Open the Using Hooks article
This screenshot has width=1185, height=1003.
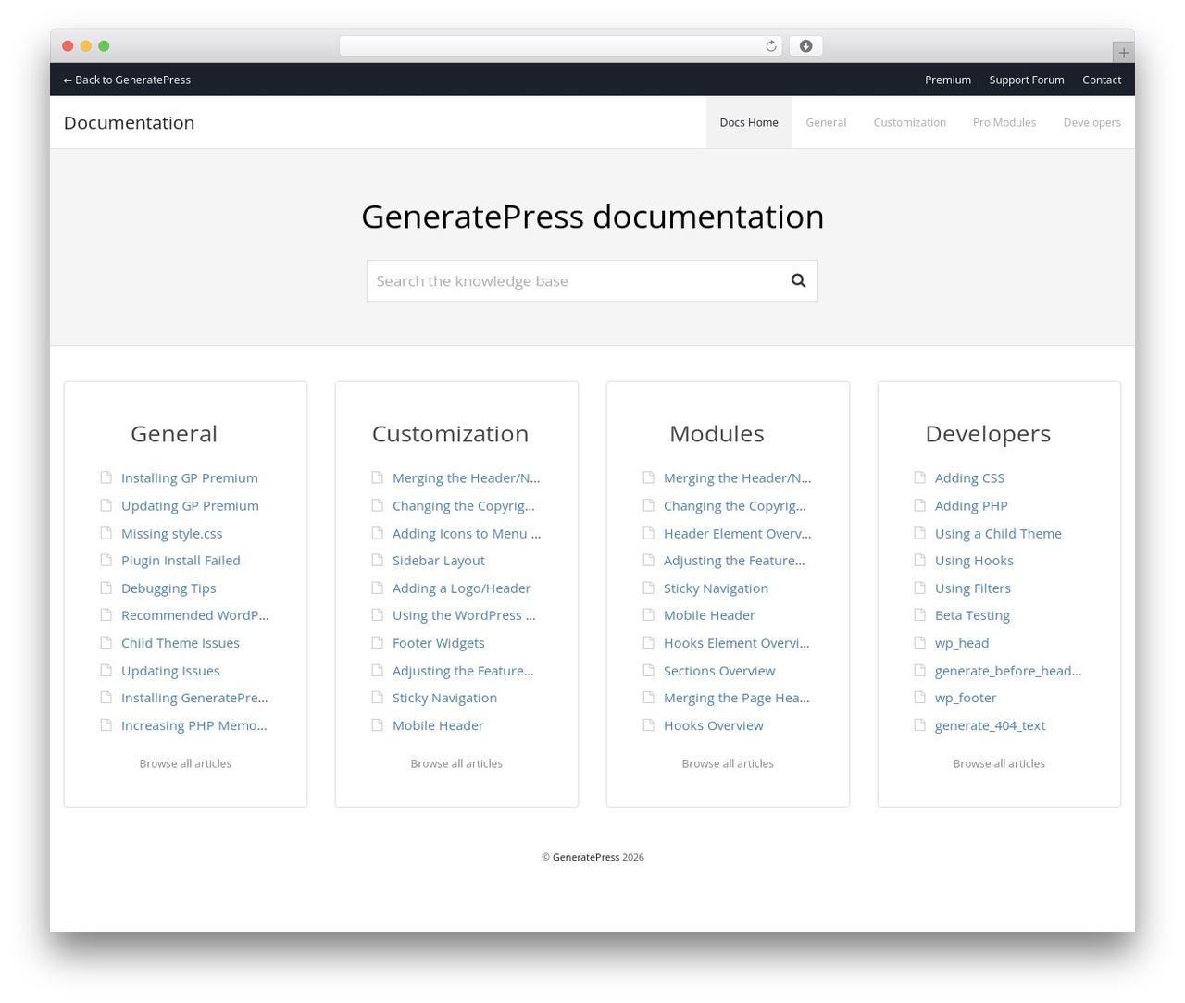tap(974, 560)
